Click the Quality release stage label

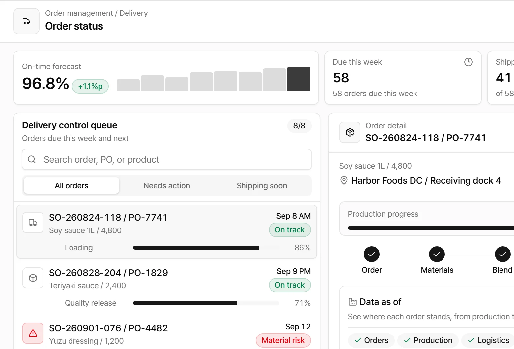(x=91, y=303)
